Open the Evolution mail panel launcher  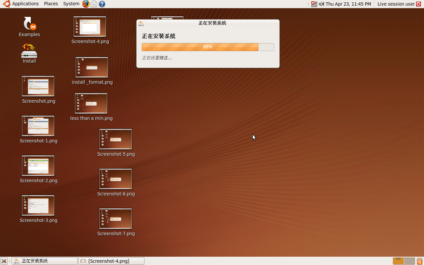[94, 4]
